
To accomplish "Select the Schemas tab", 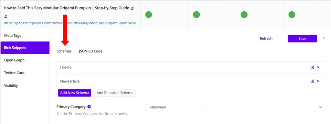I will pyautogui.click(x=64, y=51).
